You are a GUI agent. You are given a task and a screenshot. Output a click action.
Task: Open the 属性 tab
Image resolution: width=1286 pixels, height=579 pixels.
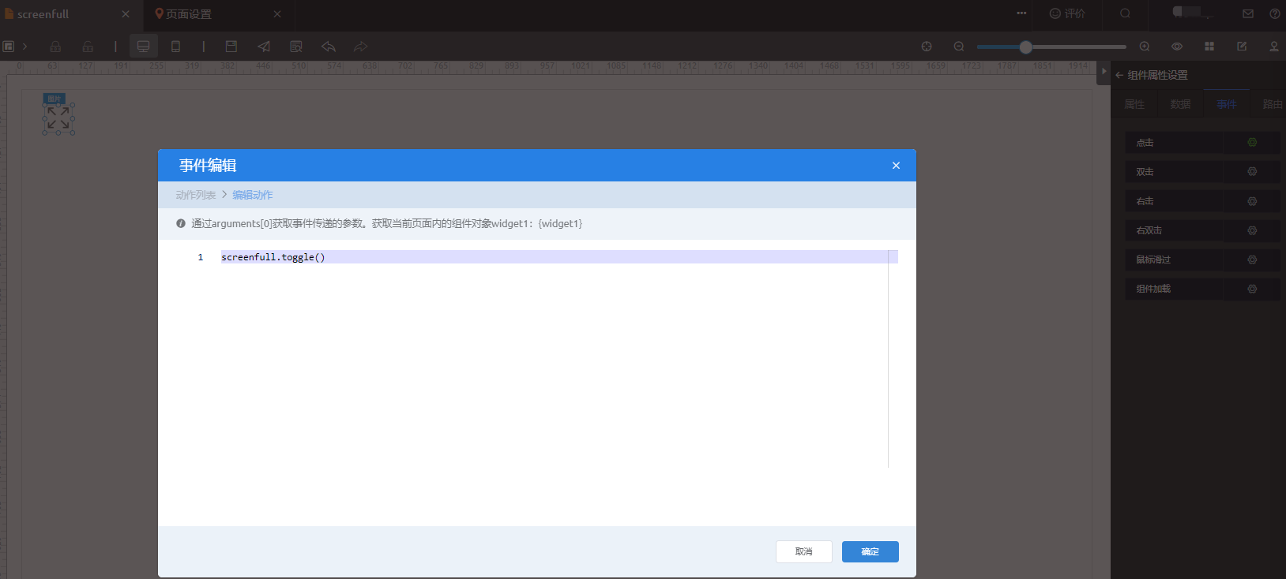tap(1134, 104)
